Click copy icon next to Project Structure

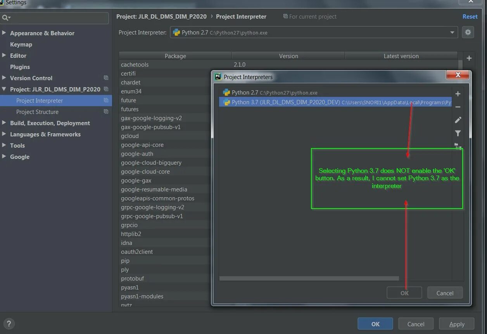(x=106, y=112)
